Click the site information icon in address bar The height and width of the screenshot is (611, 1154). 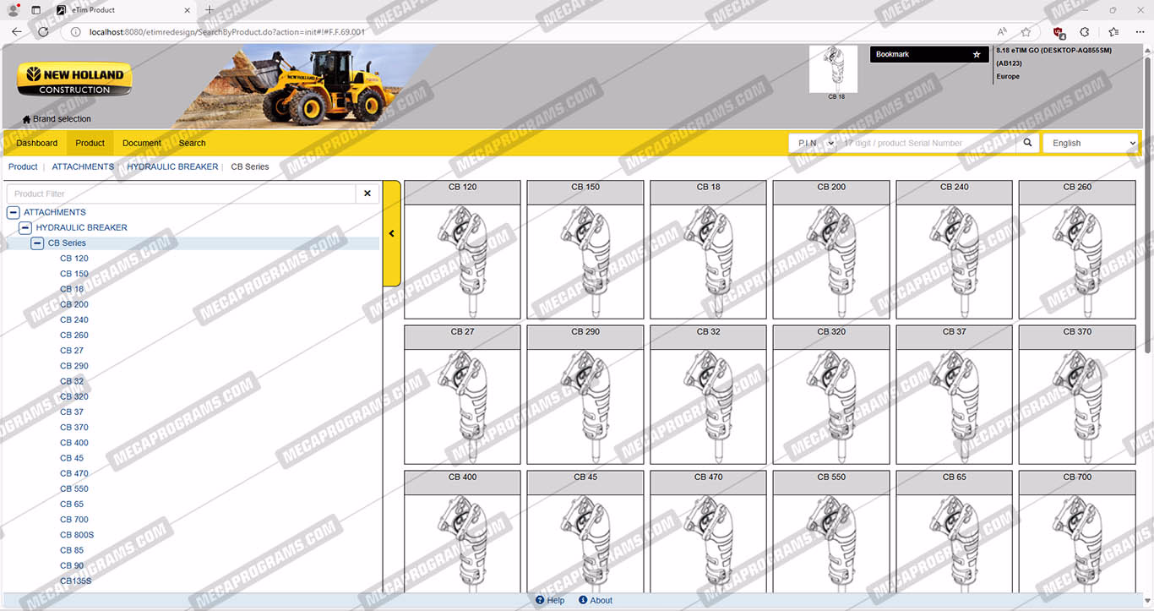coord(75,32)
